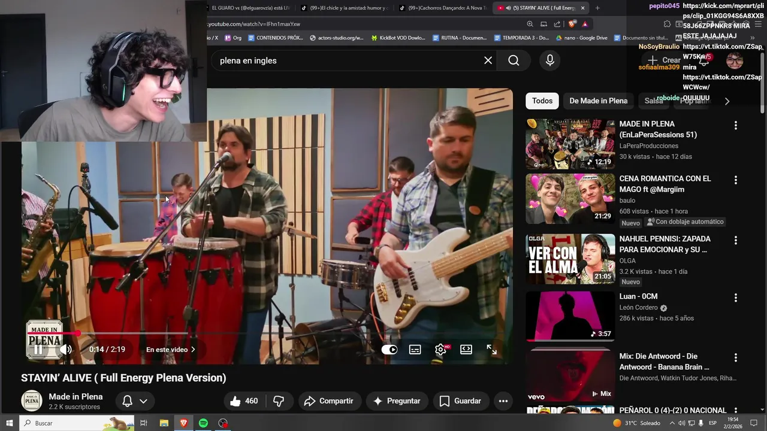Turn on subtitles with the captions icon

(x=415, y=350)
